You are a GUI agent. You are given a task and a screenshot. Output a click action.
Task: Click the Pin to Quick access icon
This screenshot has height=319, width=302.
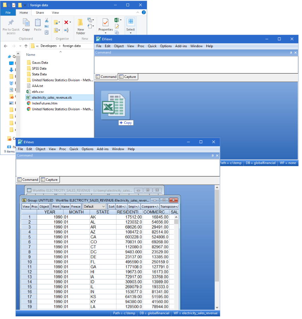tap(11, 22)
